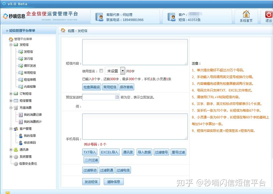Click the 检查屏蔽词 button
The height and width of the screenshot is (194, 273).
pos(92,87)
